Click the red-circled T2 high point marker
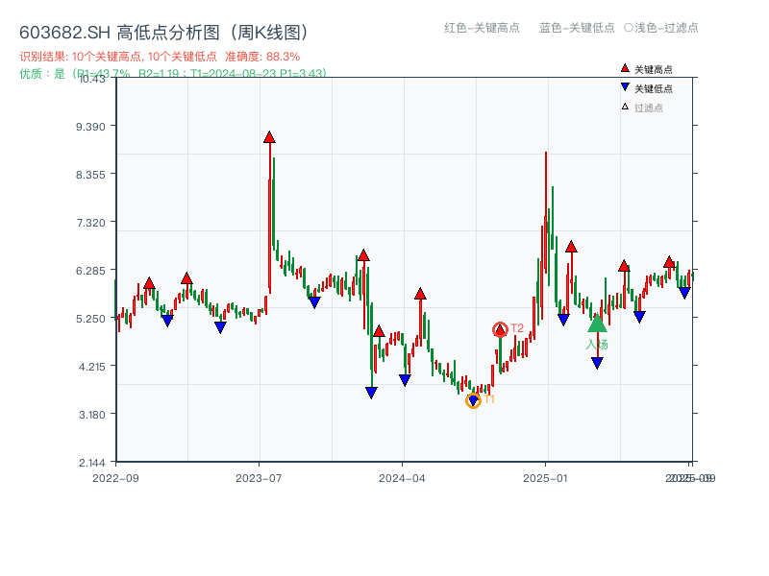 [500, 330]
